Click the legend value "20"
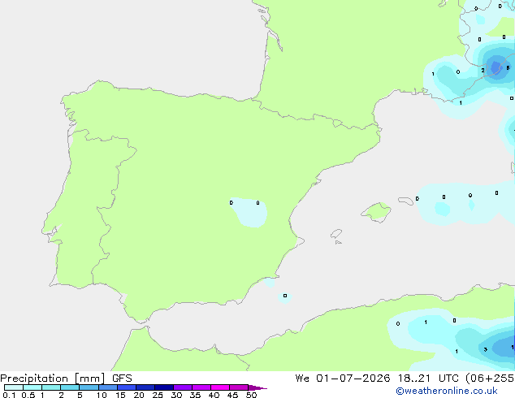The image size is (515, 398). coord(139,395)
